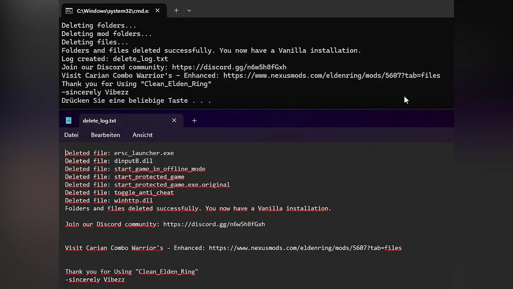Open a new terminal tab
The width and height of the screenshot is (513, 289).
176,11
